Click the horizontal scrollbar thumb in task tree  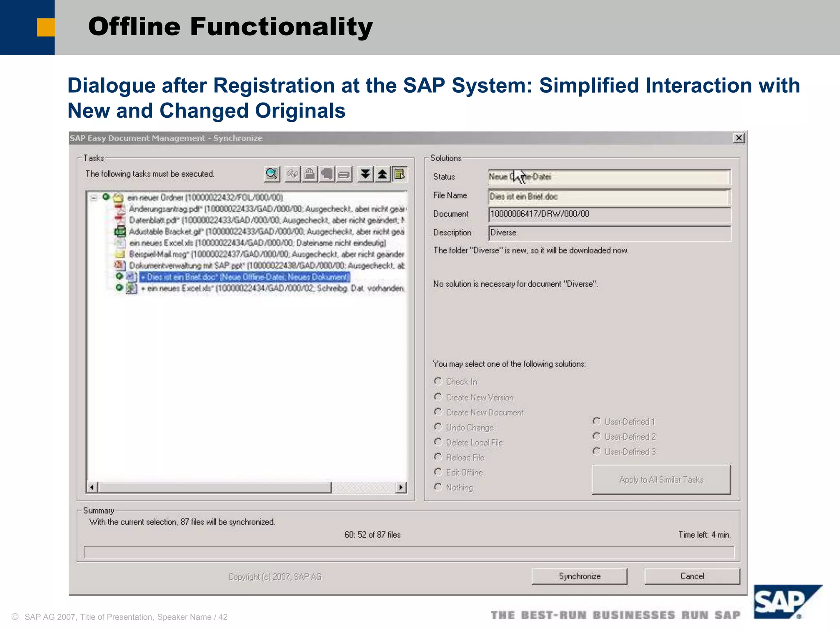(215, 487)
